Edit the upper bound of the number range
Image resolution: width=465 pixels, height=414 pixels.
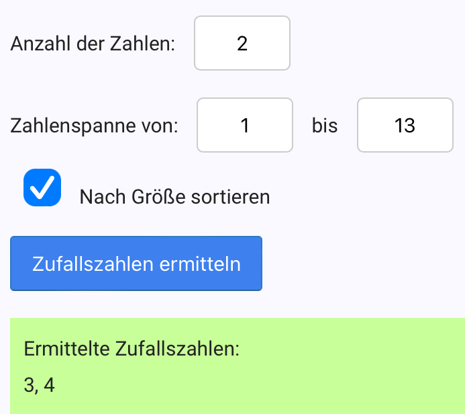point(405,125)
